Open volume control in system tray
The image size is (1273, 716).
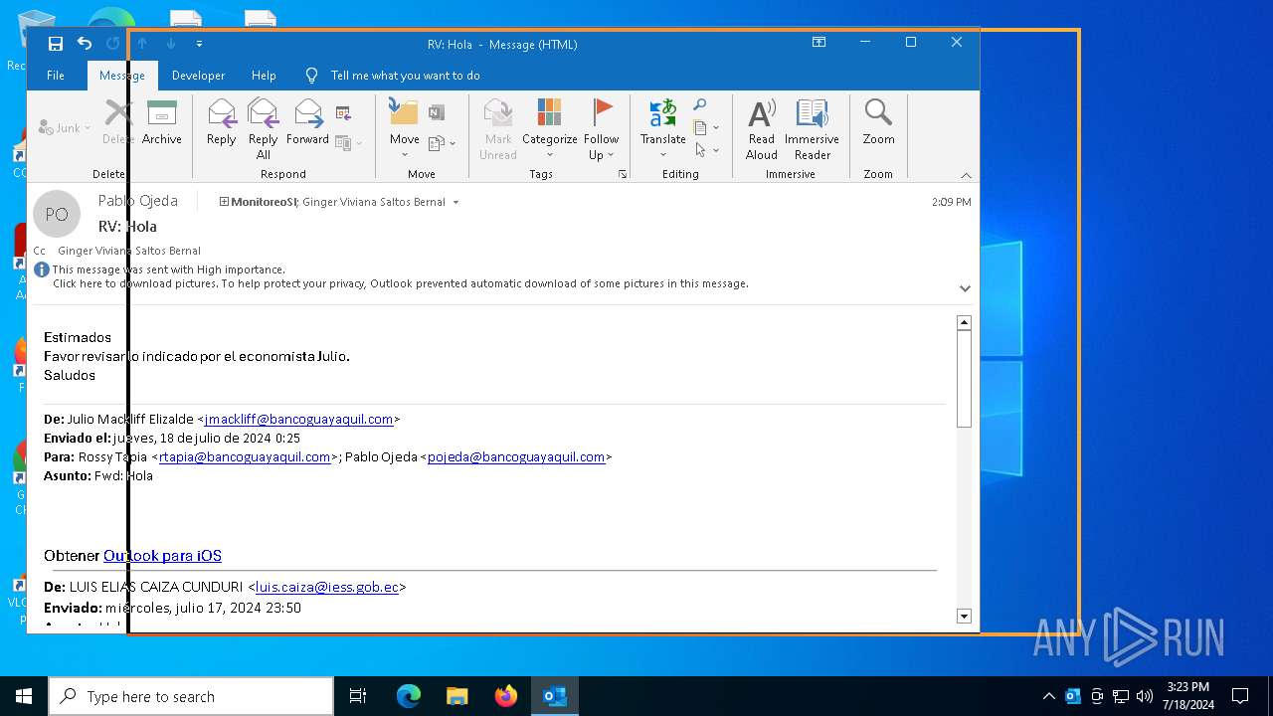[1145, 696]
